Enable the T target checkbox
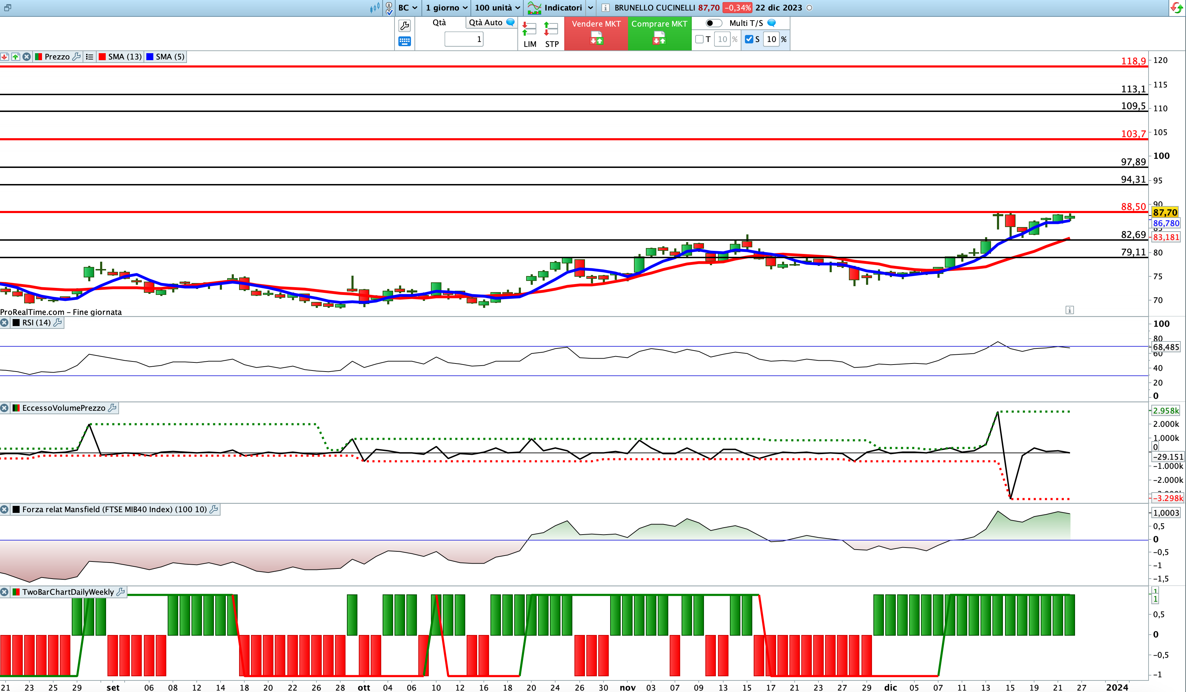 point(699,39)
